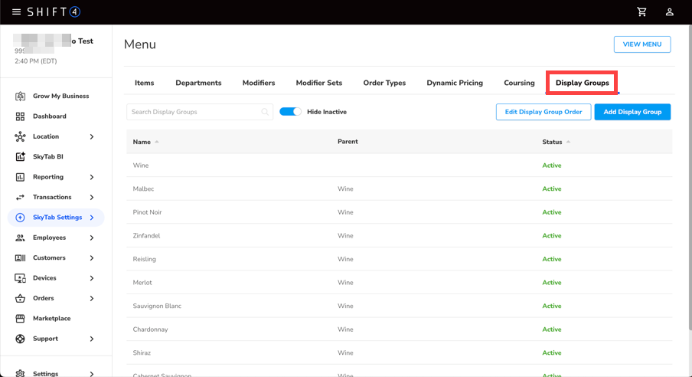Image resolution: width=692 pixels, height=377 pixels.
Task: Click the user account profile icon
Action: point(670,12)
